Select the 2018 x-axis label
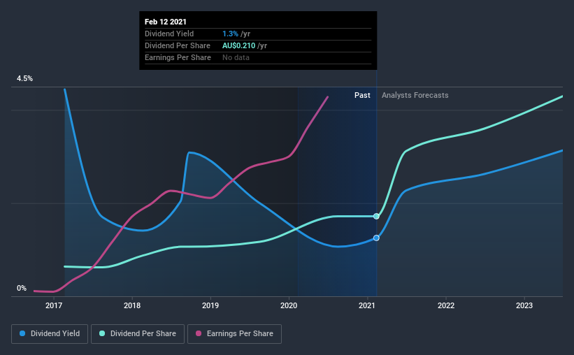The image size is (574, 355). tap(132, 305)
